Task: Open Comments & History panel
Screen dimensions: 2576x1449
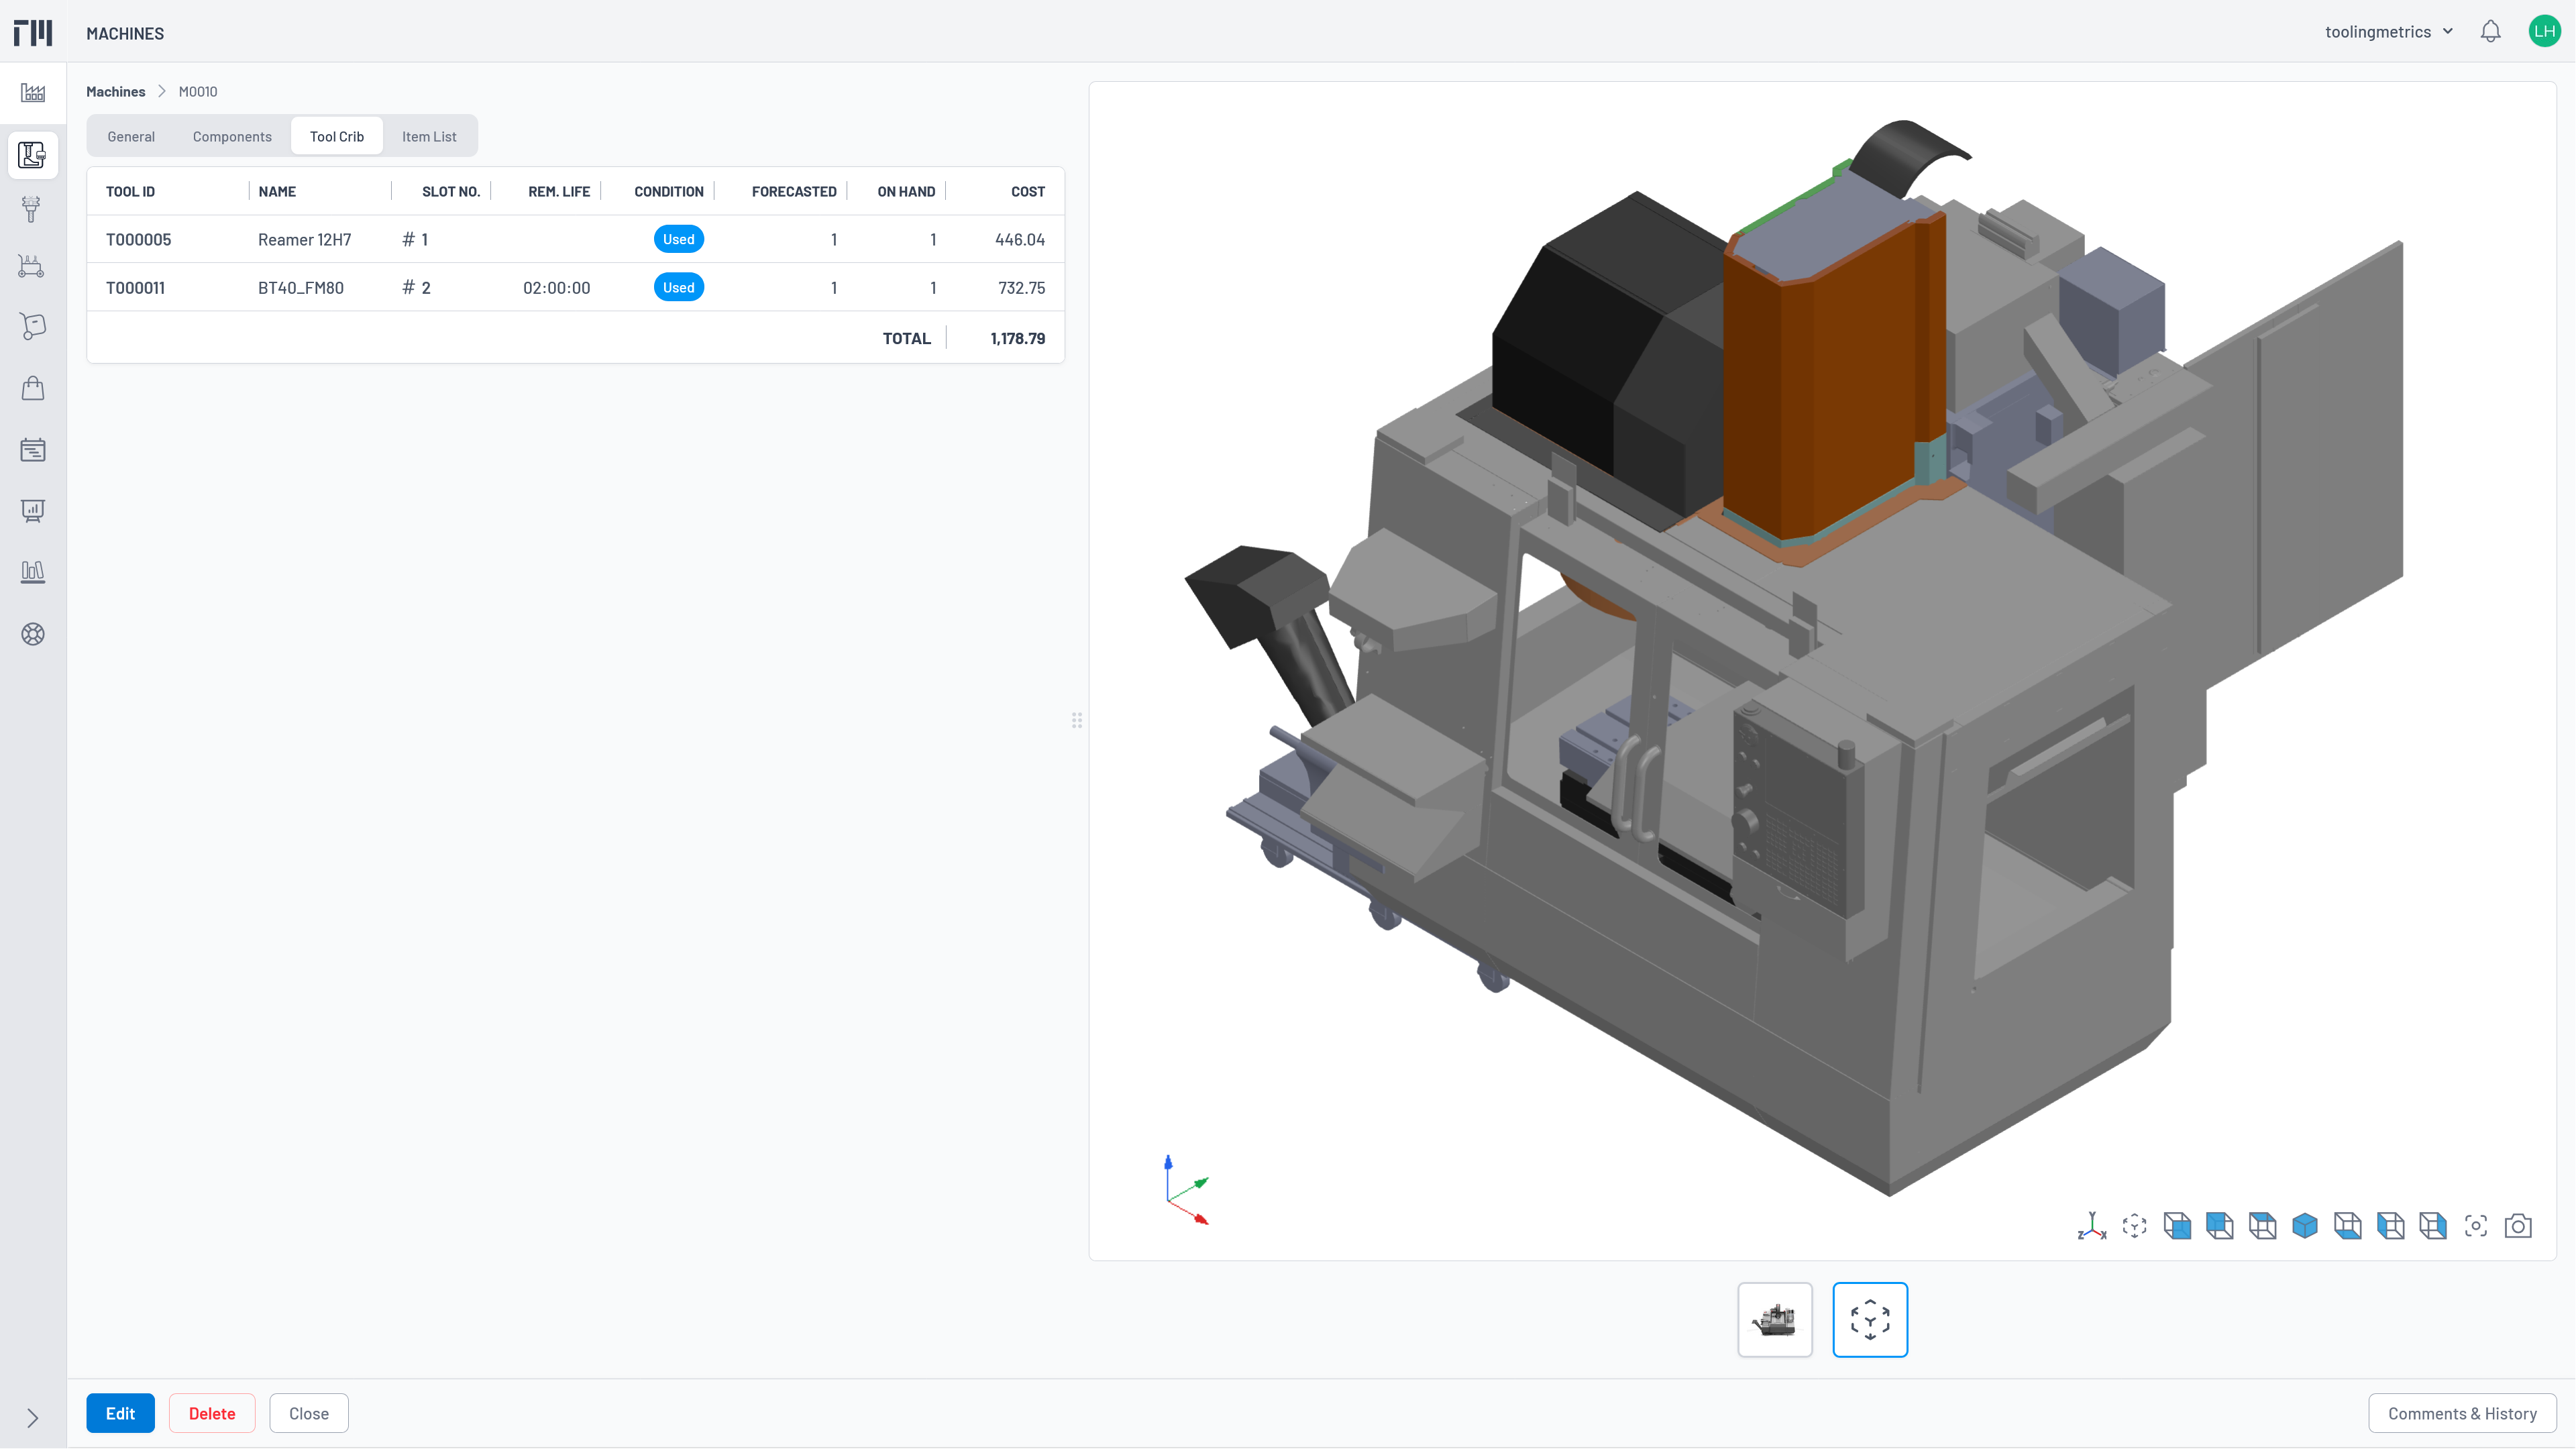Action: click(x=2461, y=1413)
